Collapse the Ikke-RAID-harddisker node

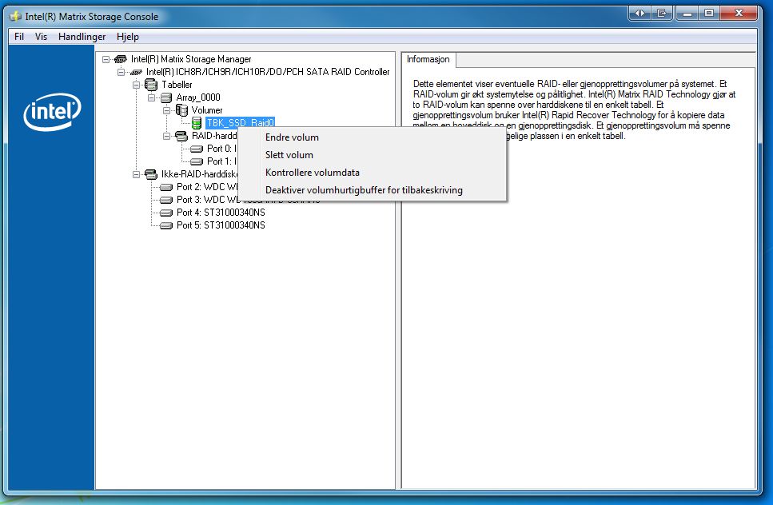click(136, 174)
